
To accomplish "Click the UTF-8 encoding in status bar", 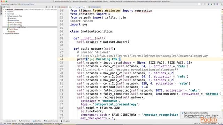I will (205, 124).
